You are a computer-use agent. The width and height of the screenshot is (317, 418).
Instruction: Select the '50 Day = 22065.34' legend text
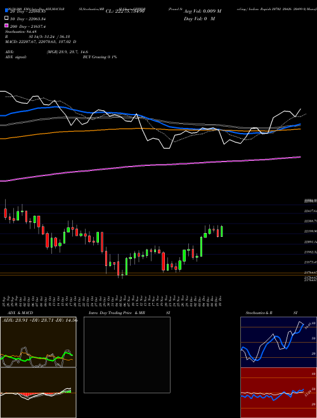click(x=29, y=19)
